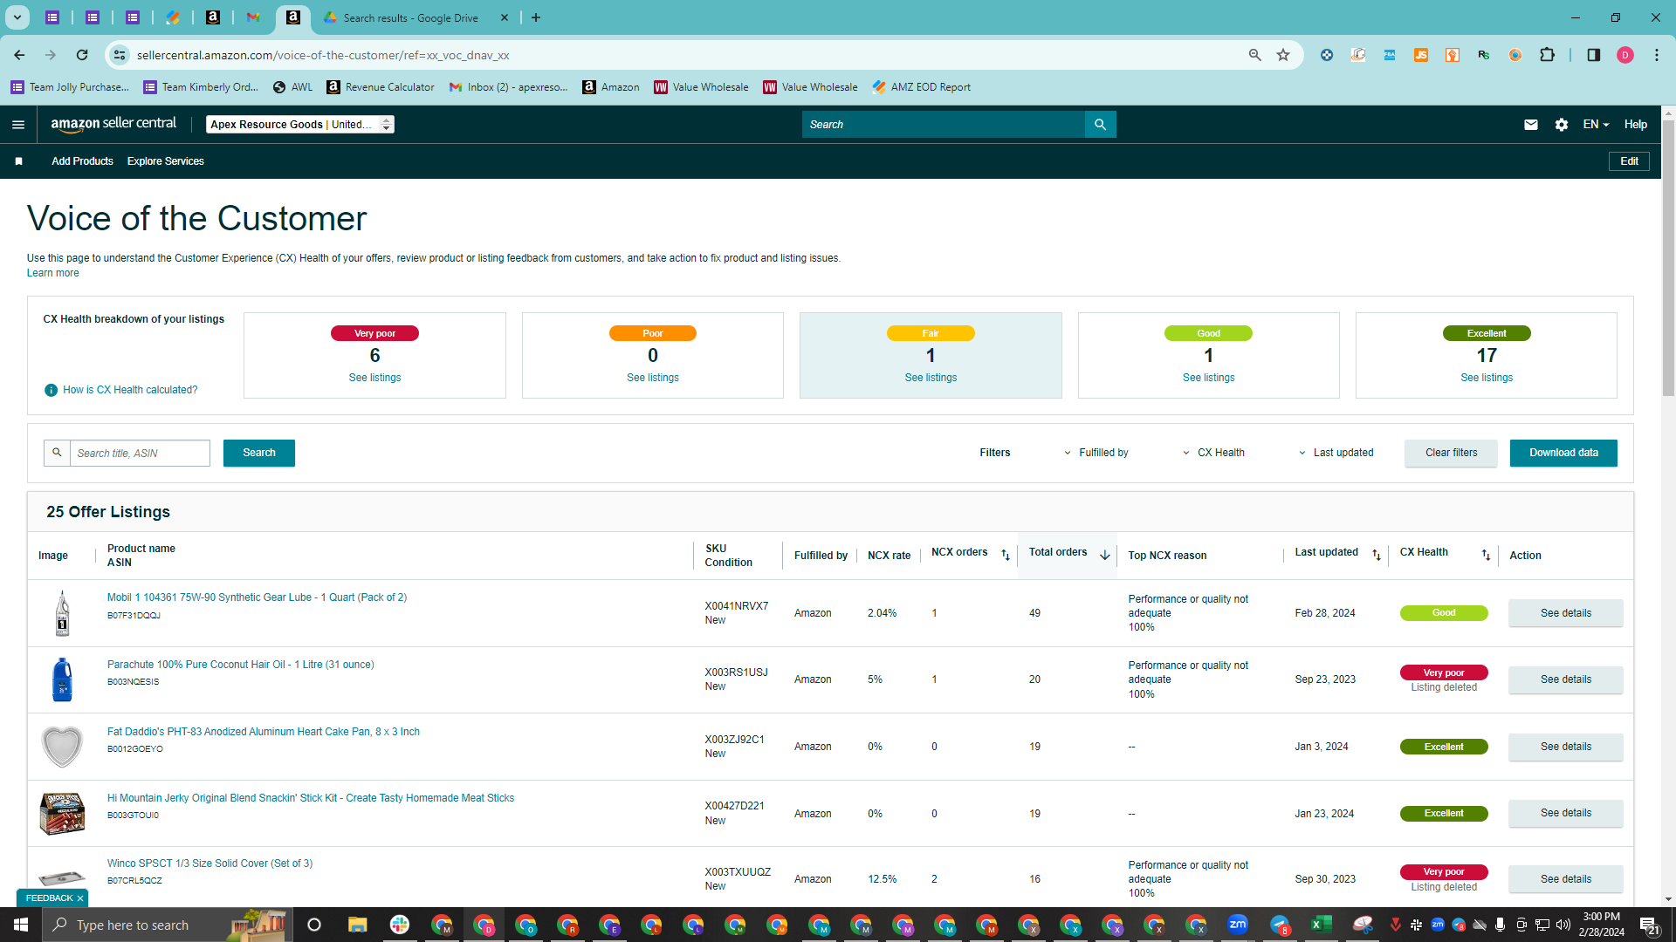Screen dimensions: 1676x942
Task: Expand the Fulfilled by filter dropdown
Action: click(1096, 453)
